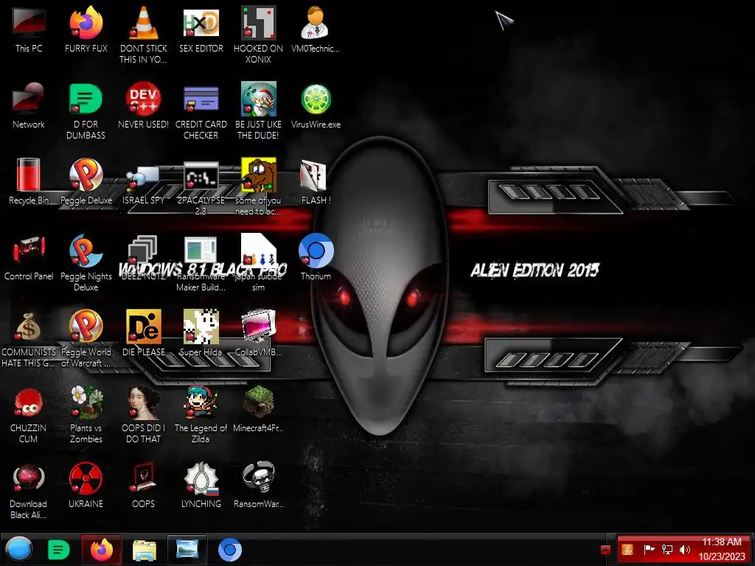Image resolution: width=755 pixels, height=566 pixels.
Task: Select the LYNCHING noose icon
Action: pyautogui.click(x=201, y=485)
